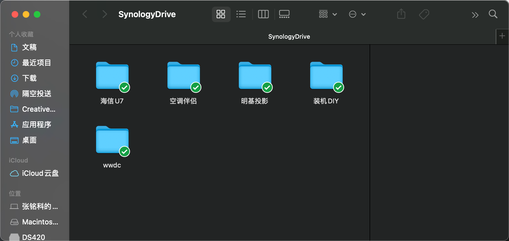
Task: Switch to list view
Action: (241, 14)
